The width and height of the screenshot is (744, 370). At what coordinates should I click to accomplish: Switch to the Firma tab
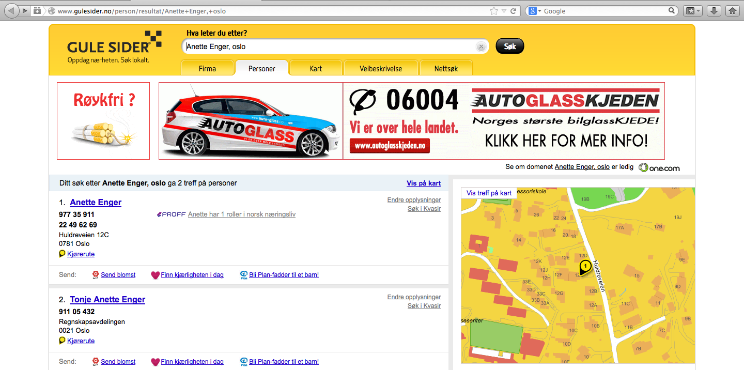[x=207, y=68]
